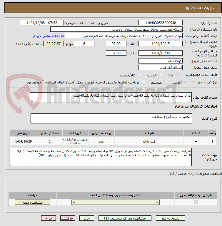Click unit cell عدد
Viewport: 222px width, 226px height.
(101, 141)
